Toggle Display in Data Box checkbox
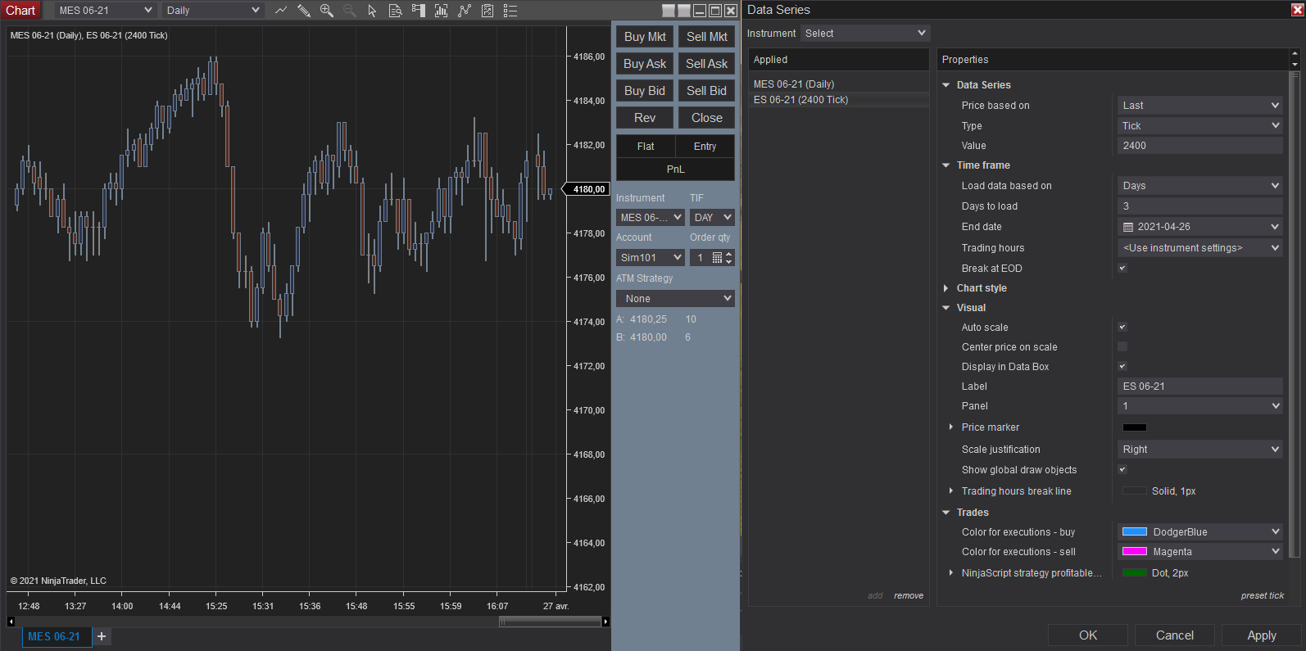 point(1122,367)
